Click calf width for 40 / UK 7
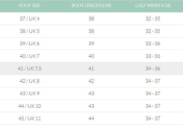 click(153, 56)
